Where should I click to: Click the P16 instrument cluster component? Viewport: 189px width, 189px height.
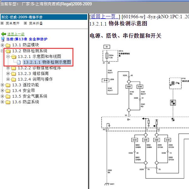(175, 83)
